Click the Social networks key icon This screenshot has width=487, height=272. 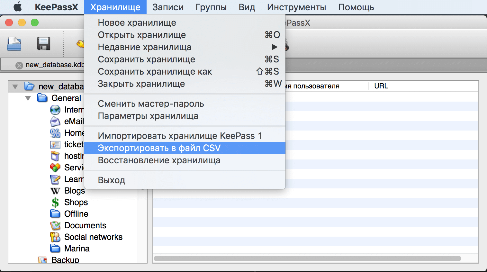point(55,237)
